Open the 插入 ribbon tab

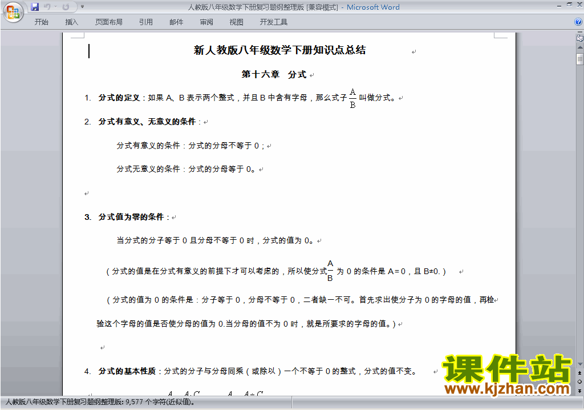[71, 22]
